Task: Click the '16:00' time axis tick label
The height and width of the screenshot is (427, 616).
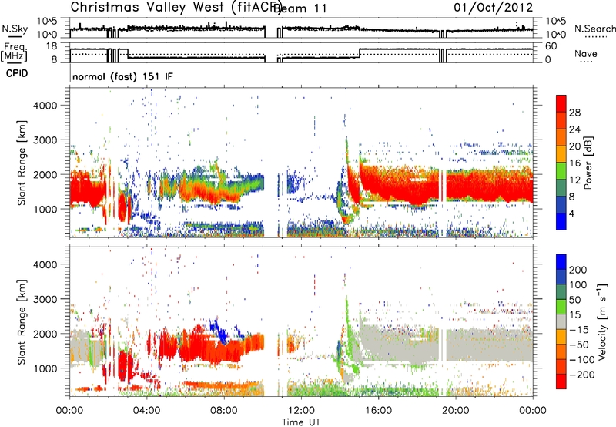Action: 379,411
